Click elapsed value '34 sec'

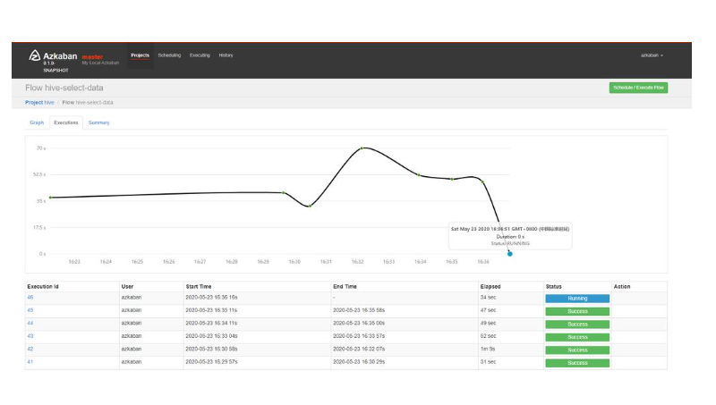(488, 298)
